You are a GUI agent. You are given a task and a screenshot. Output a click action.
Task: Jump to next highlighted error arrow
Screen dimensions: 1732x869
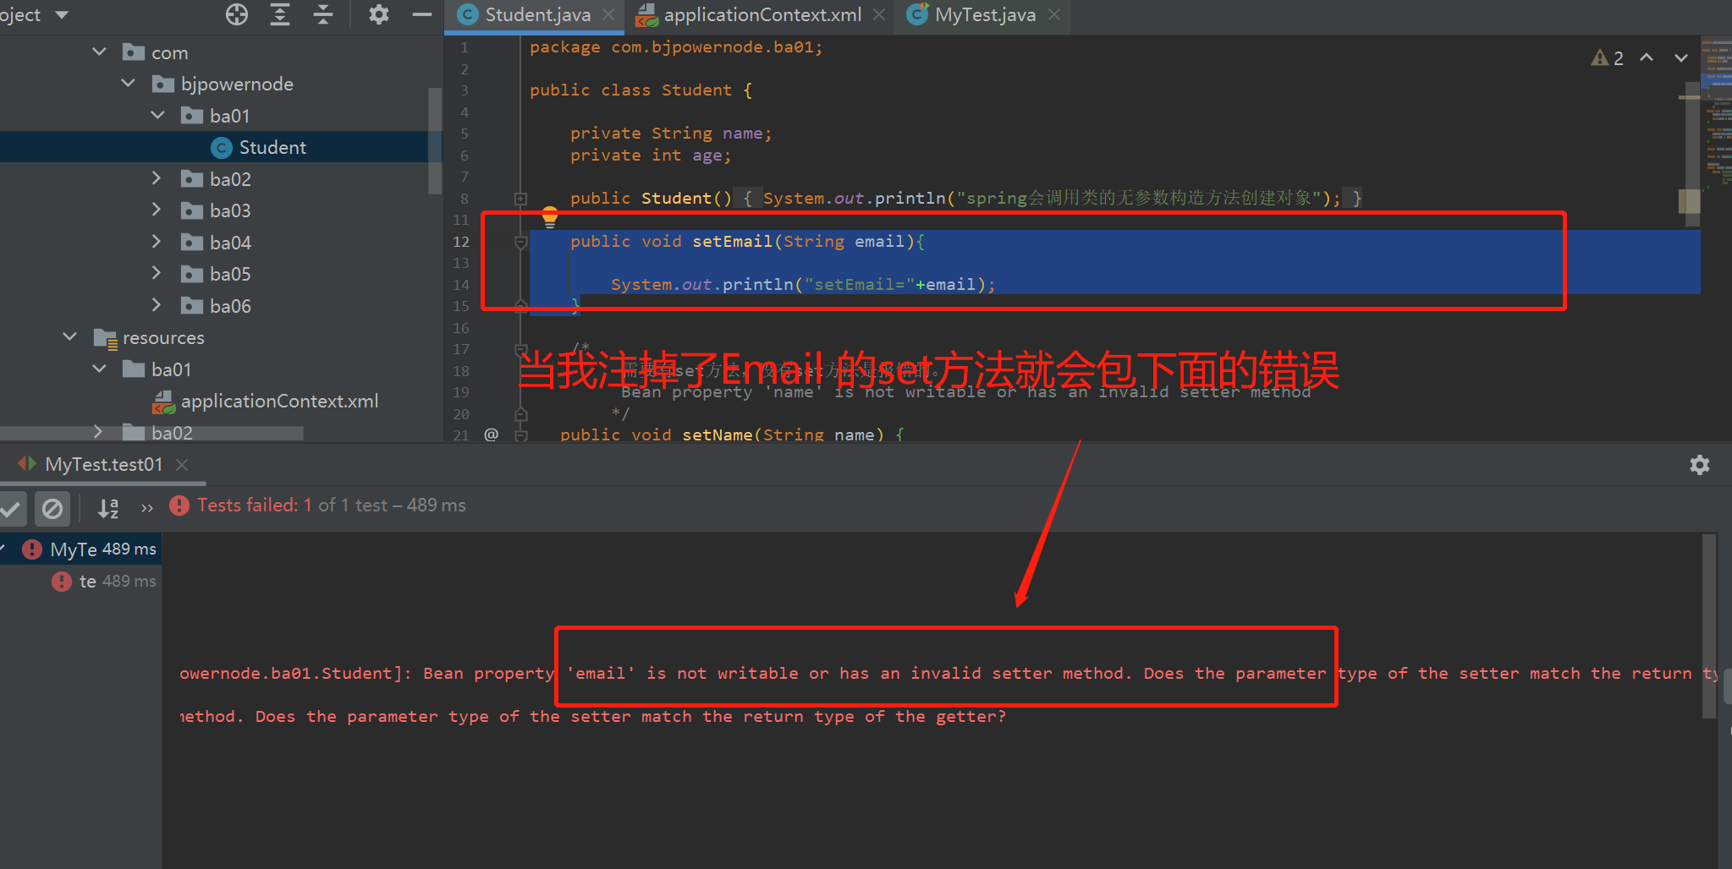tap(1681, 57)
